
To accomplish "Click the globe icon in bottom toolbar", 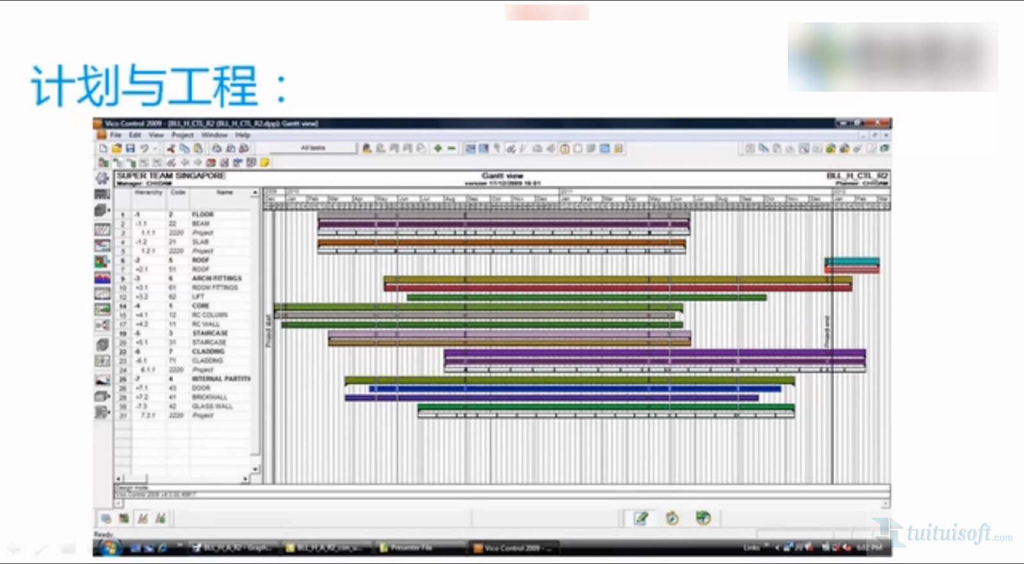I will 703,518.
